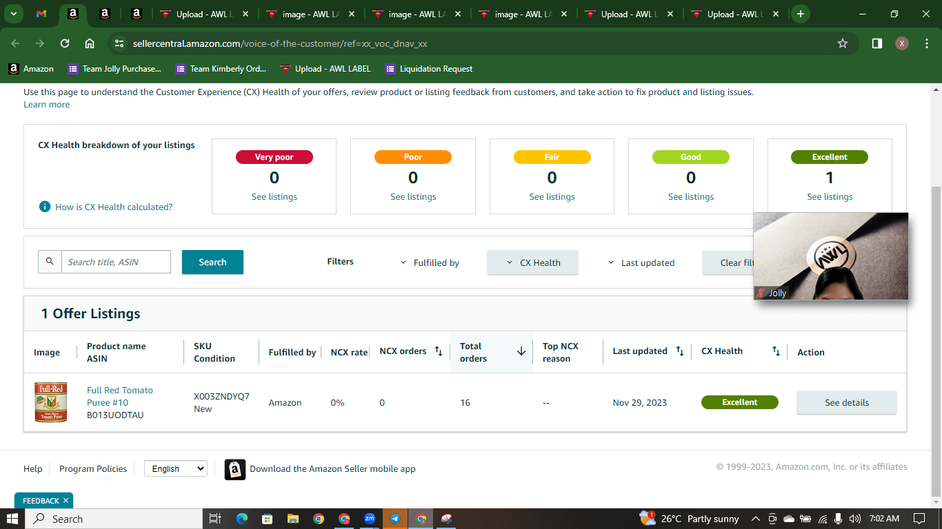
Task: Sort by NCX orders arrows icon
Action: pyautogui.click(x=439, y=351)
